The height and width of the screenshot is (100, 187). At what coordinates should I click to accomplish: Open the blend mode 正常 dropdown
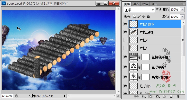(139, 10)
